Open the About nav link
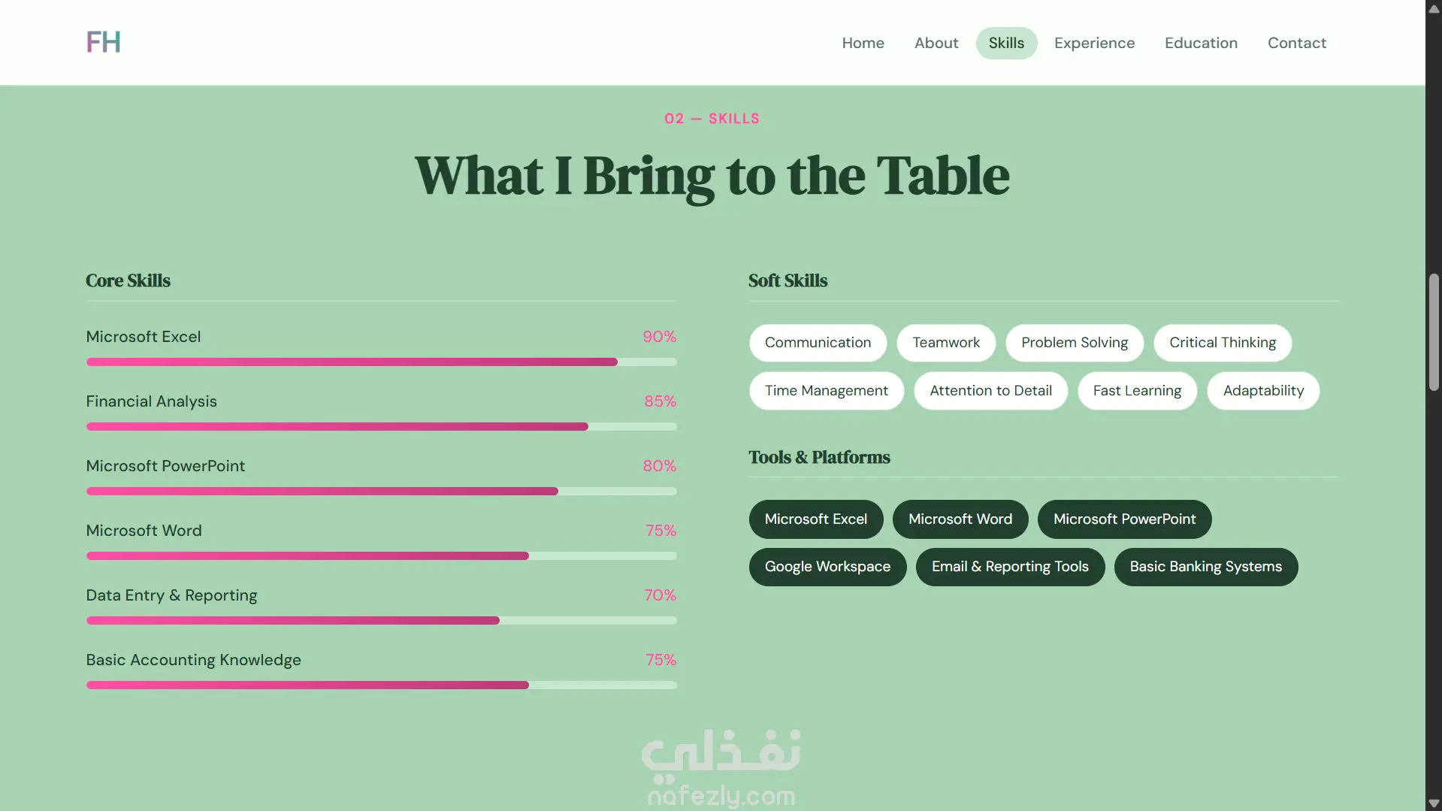The image size is (1442, 811). [x=936, y=43]
